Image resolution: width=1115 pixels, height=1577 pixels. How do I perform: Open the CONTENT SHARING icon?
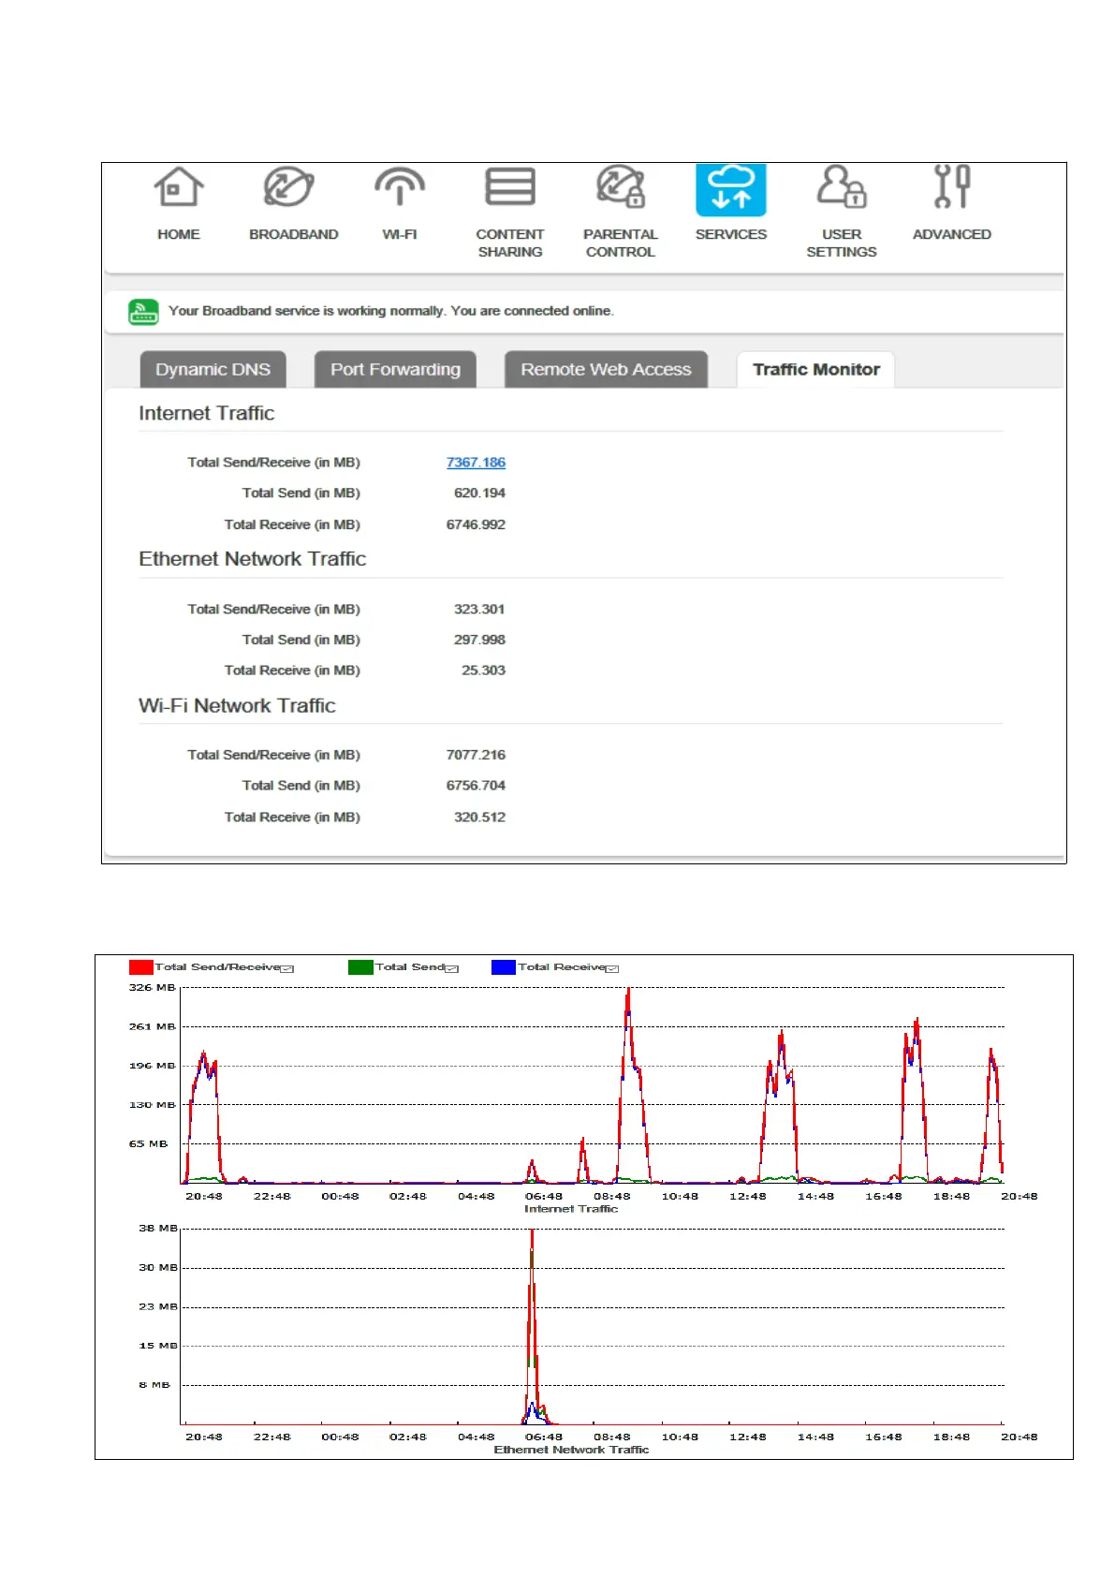(x=509, y=187)
